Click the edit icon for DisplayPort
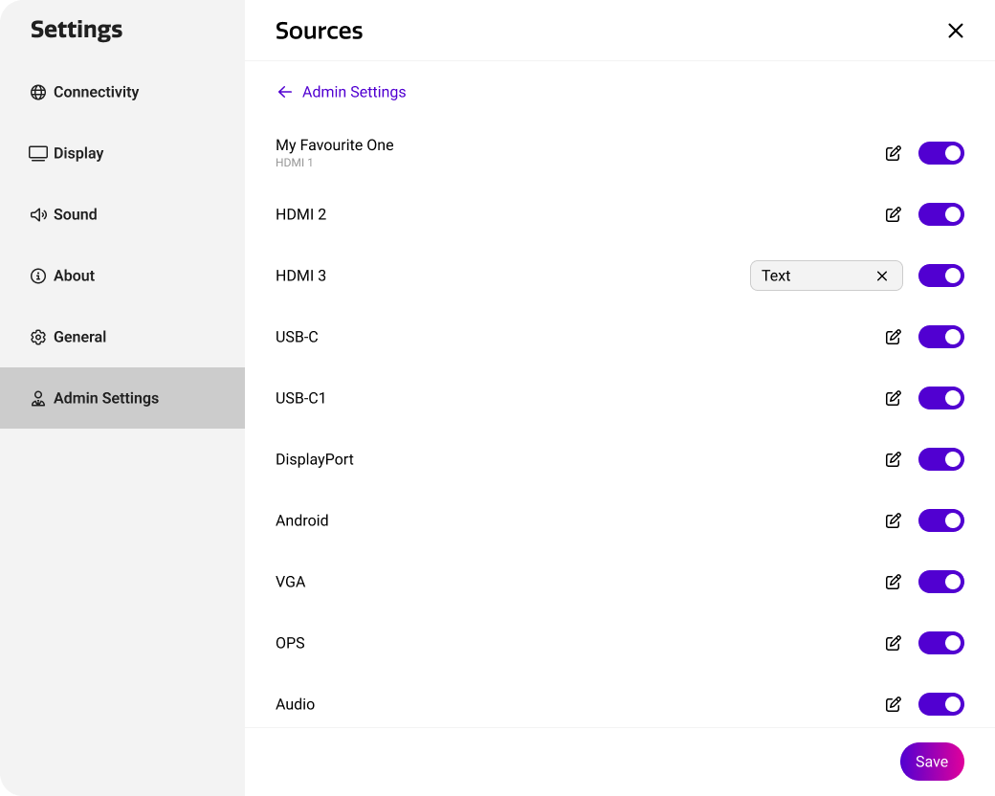Screen dimensions: 995x796 [x=893, y=459]
